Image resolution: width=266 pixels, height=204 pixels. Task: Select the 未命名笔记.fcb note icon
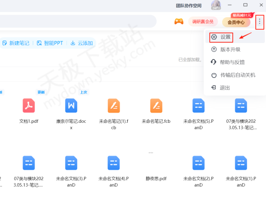coord(156,106)
